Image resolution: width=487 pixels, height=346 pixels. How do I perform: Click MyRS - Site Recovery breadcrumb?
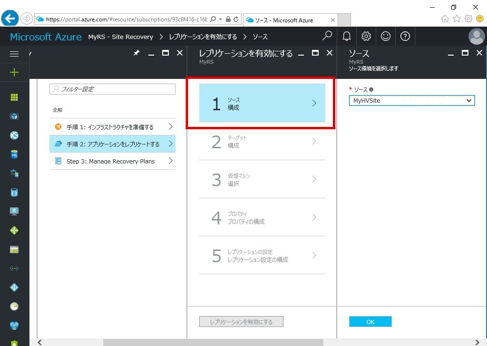click(x=121, y=37)
